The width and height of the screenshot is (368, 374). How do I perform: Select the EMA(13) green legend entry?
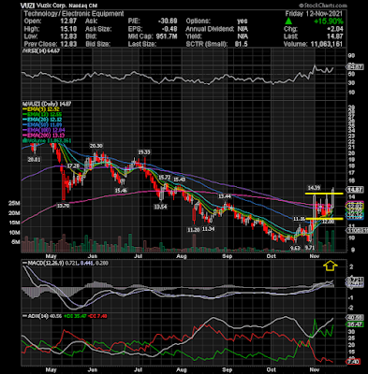(43, 114)
